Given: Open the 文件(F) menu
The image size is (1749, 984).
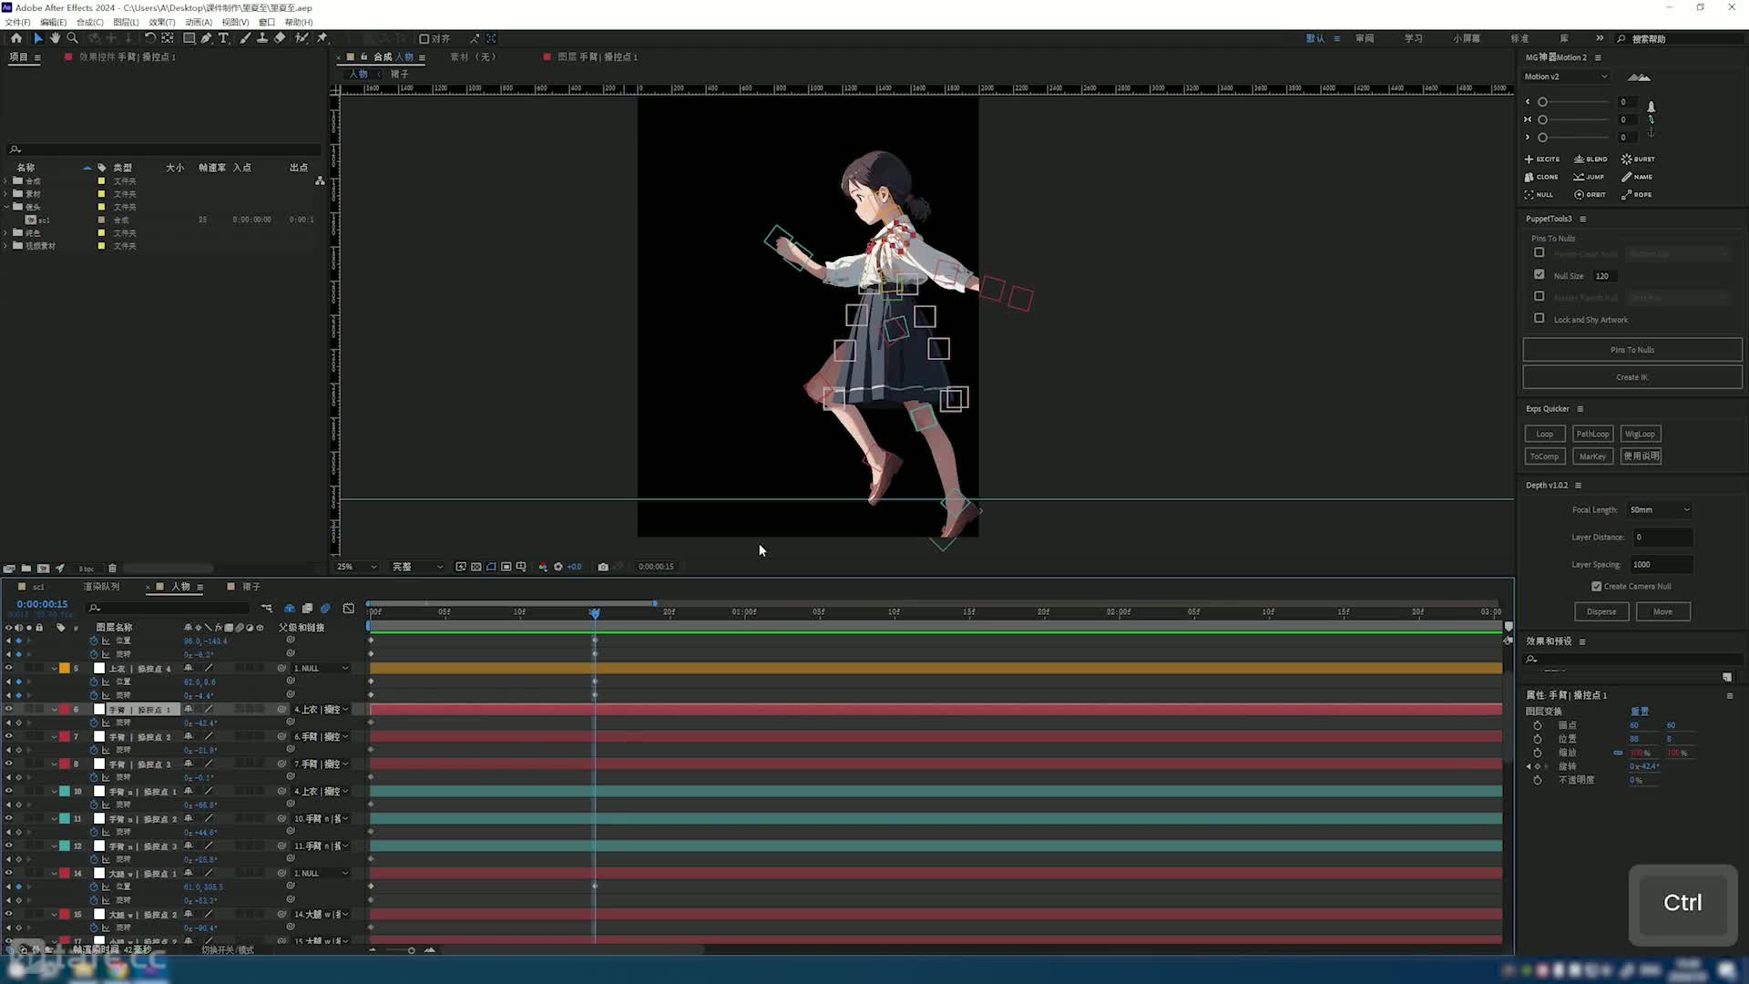Looking at the screenshot, I should pyautogui.click(x=17, y=22).
